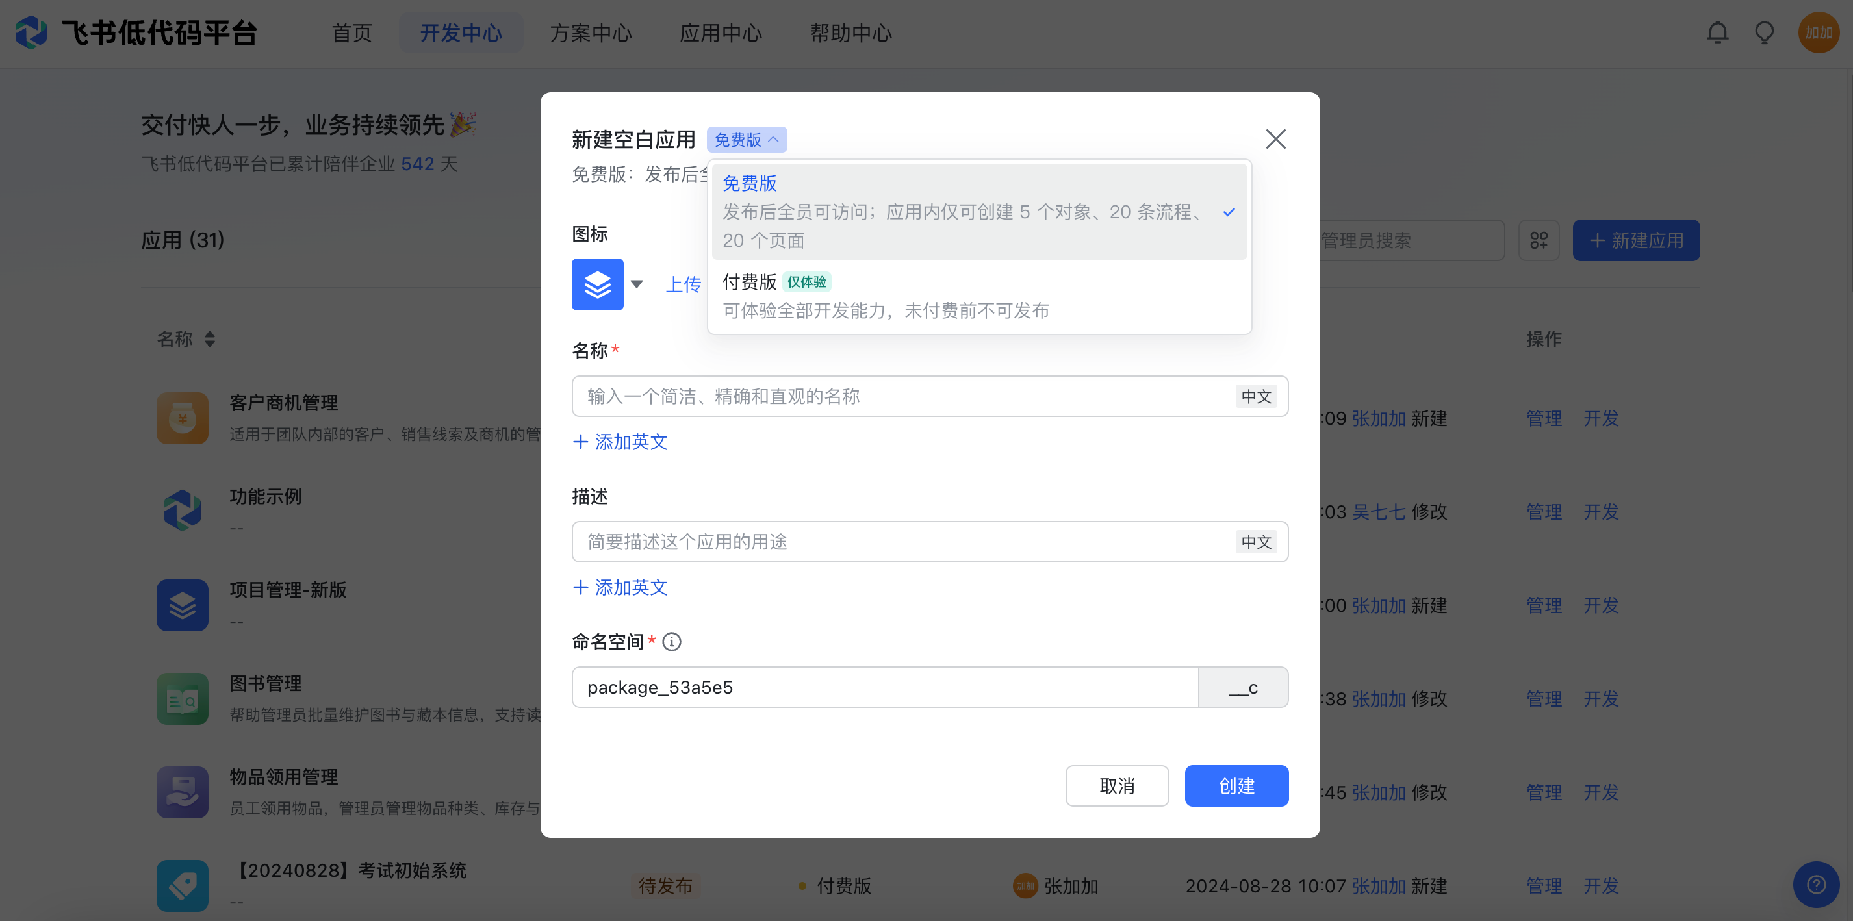This screenshot has width=1853, height=921.
Task: Click the 取消 button
Action: click(1117, 786)
